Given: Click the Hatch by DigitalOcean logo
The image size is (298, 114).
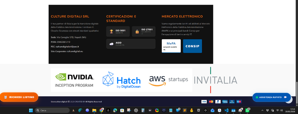Looking at the screenshot, I should tap(121, 80).
